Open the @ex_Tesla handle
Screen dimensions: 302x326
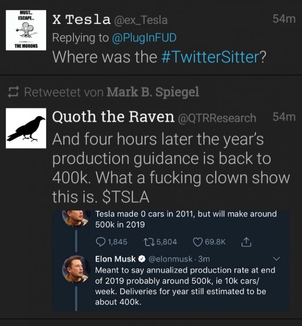(x=140, y=20)
